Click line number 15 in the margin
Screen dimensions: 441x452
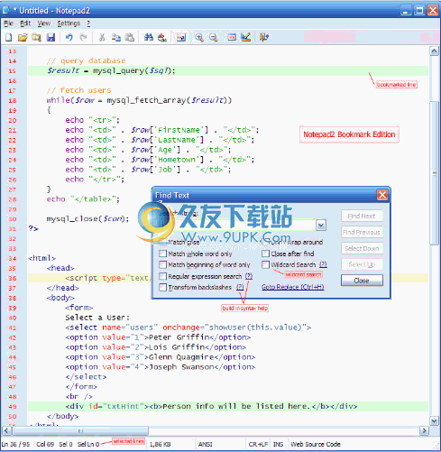[x=12, y=71]
